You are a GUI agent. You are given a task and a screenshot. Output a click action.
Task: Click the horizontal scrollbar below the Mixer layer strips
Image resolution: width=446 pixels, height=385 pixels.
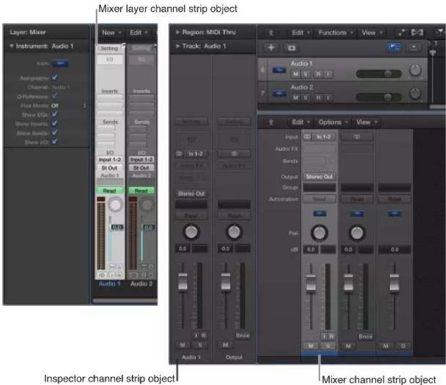tap(125, 301)
